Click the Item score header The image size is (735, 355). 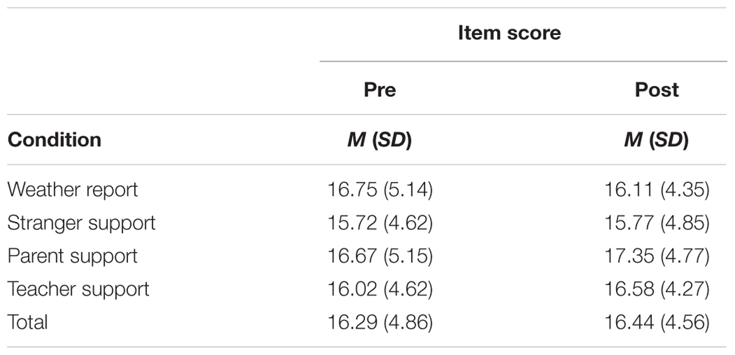(509, 33)
